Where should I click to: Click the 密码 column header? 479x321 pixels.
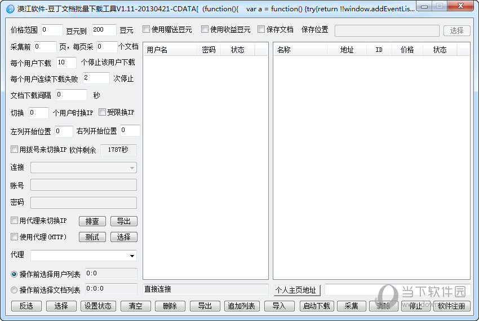point(209,50)
